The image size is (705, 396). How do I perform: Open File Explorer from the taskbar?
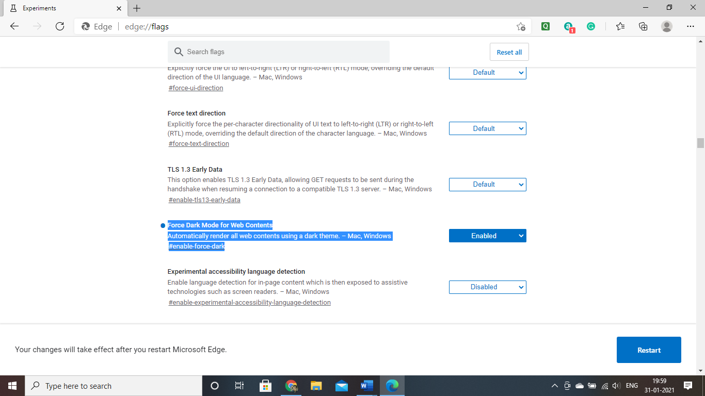316,386
